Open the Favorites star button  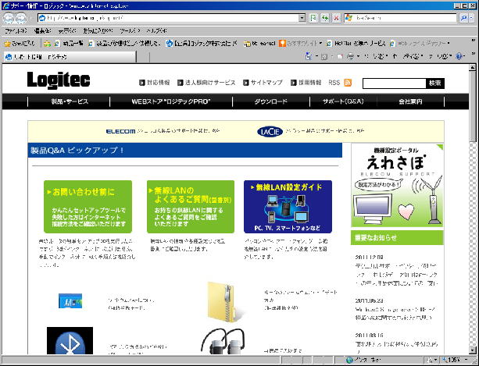tap(20, 44)
